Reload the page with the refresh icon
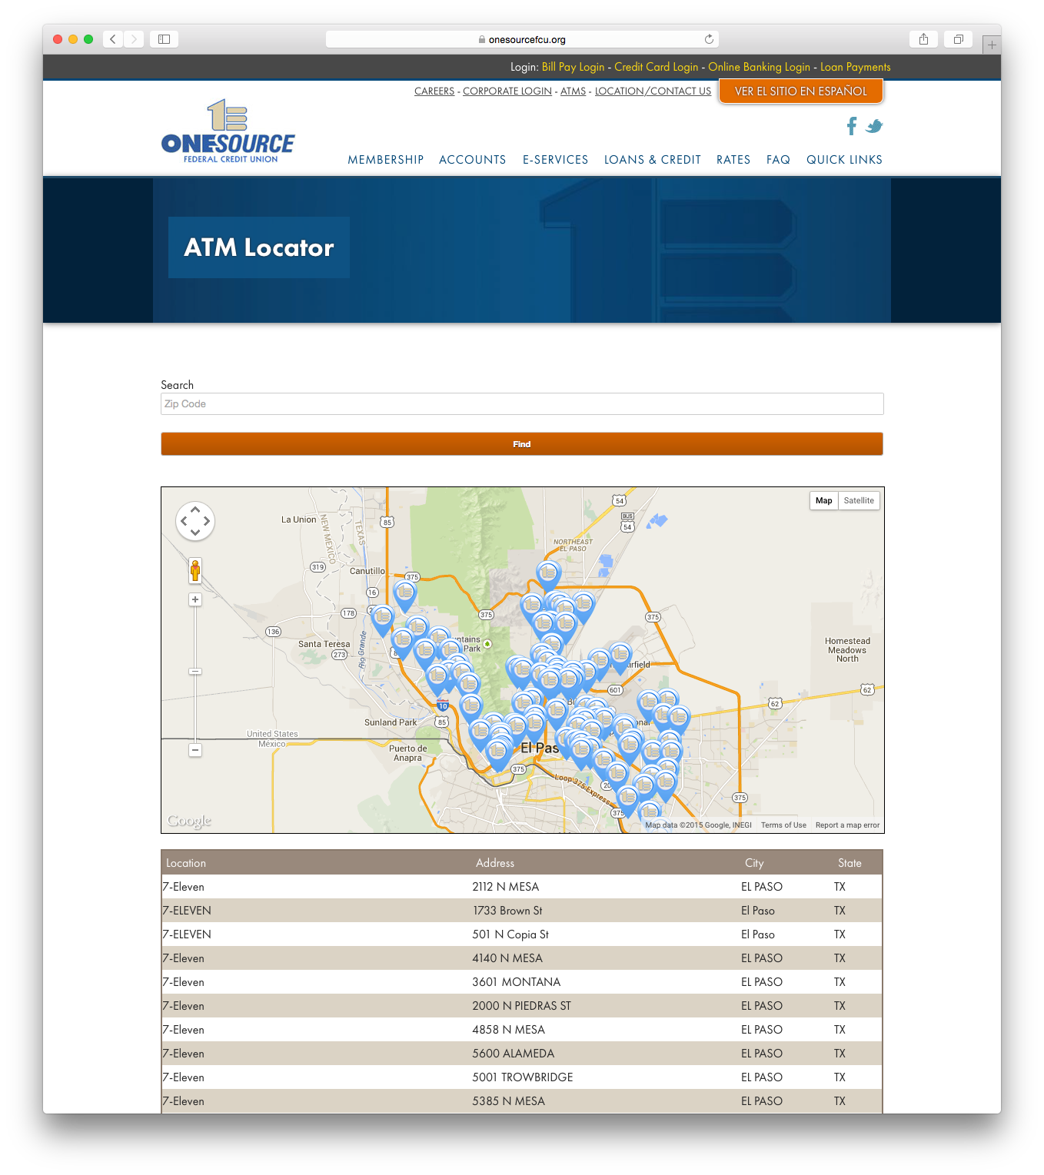Image resolution: width=1044 pixels, height=1175 pixels. (709, 39)
